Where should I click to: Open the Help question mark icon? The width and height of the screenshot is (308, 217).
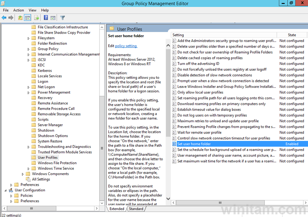(x=46, y=18)
